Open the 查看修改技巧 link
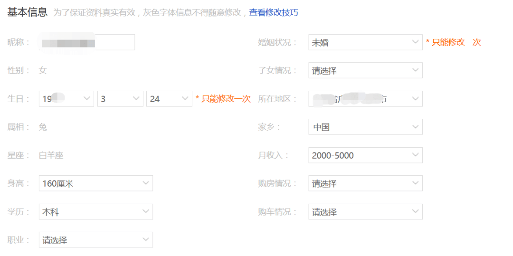 pos(274,13)
